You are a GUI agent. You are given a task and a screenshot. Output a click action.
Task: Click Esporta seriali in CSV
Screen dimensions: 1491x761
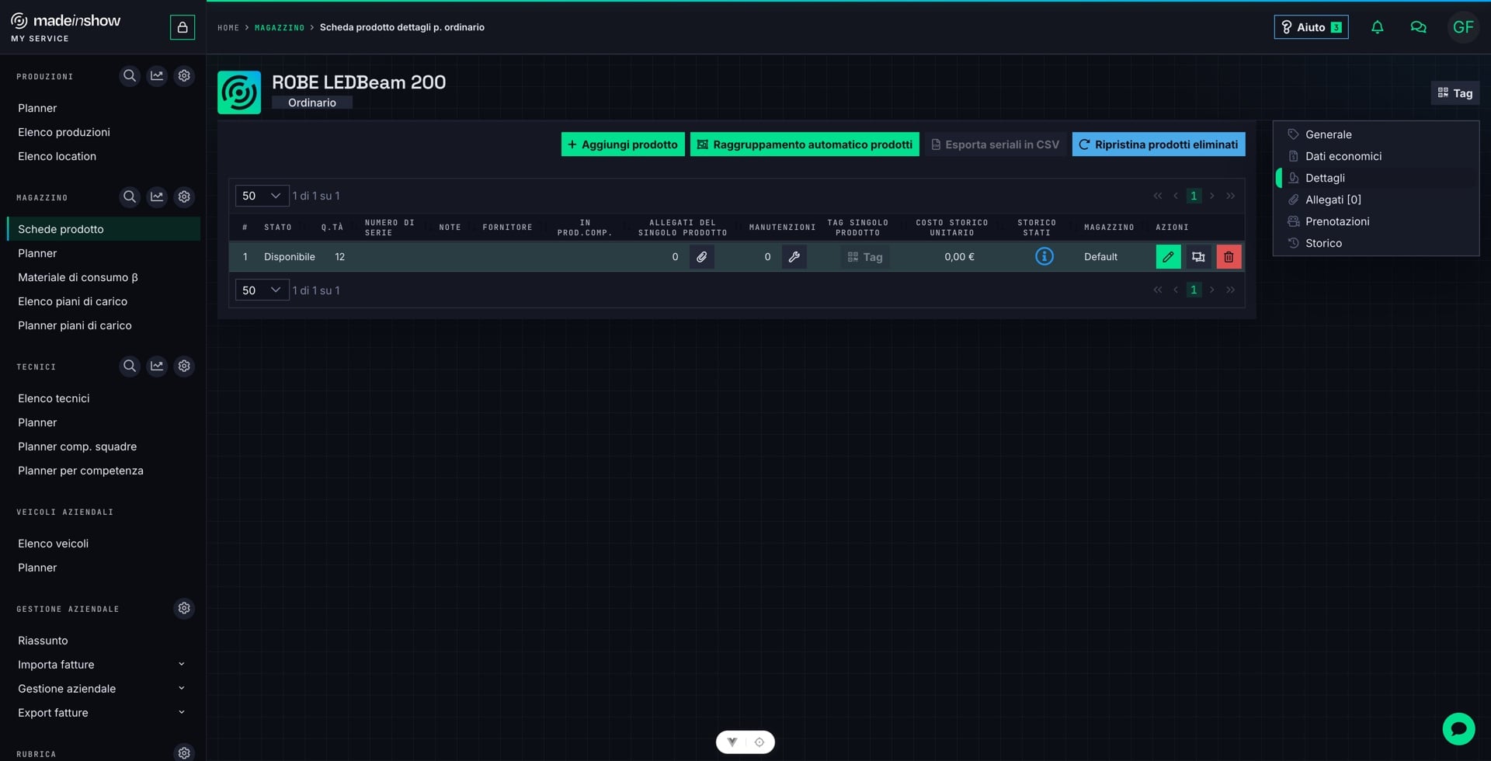click(996, 144)
